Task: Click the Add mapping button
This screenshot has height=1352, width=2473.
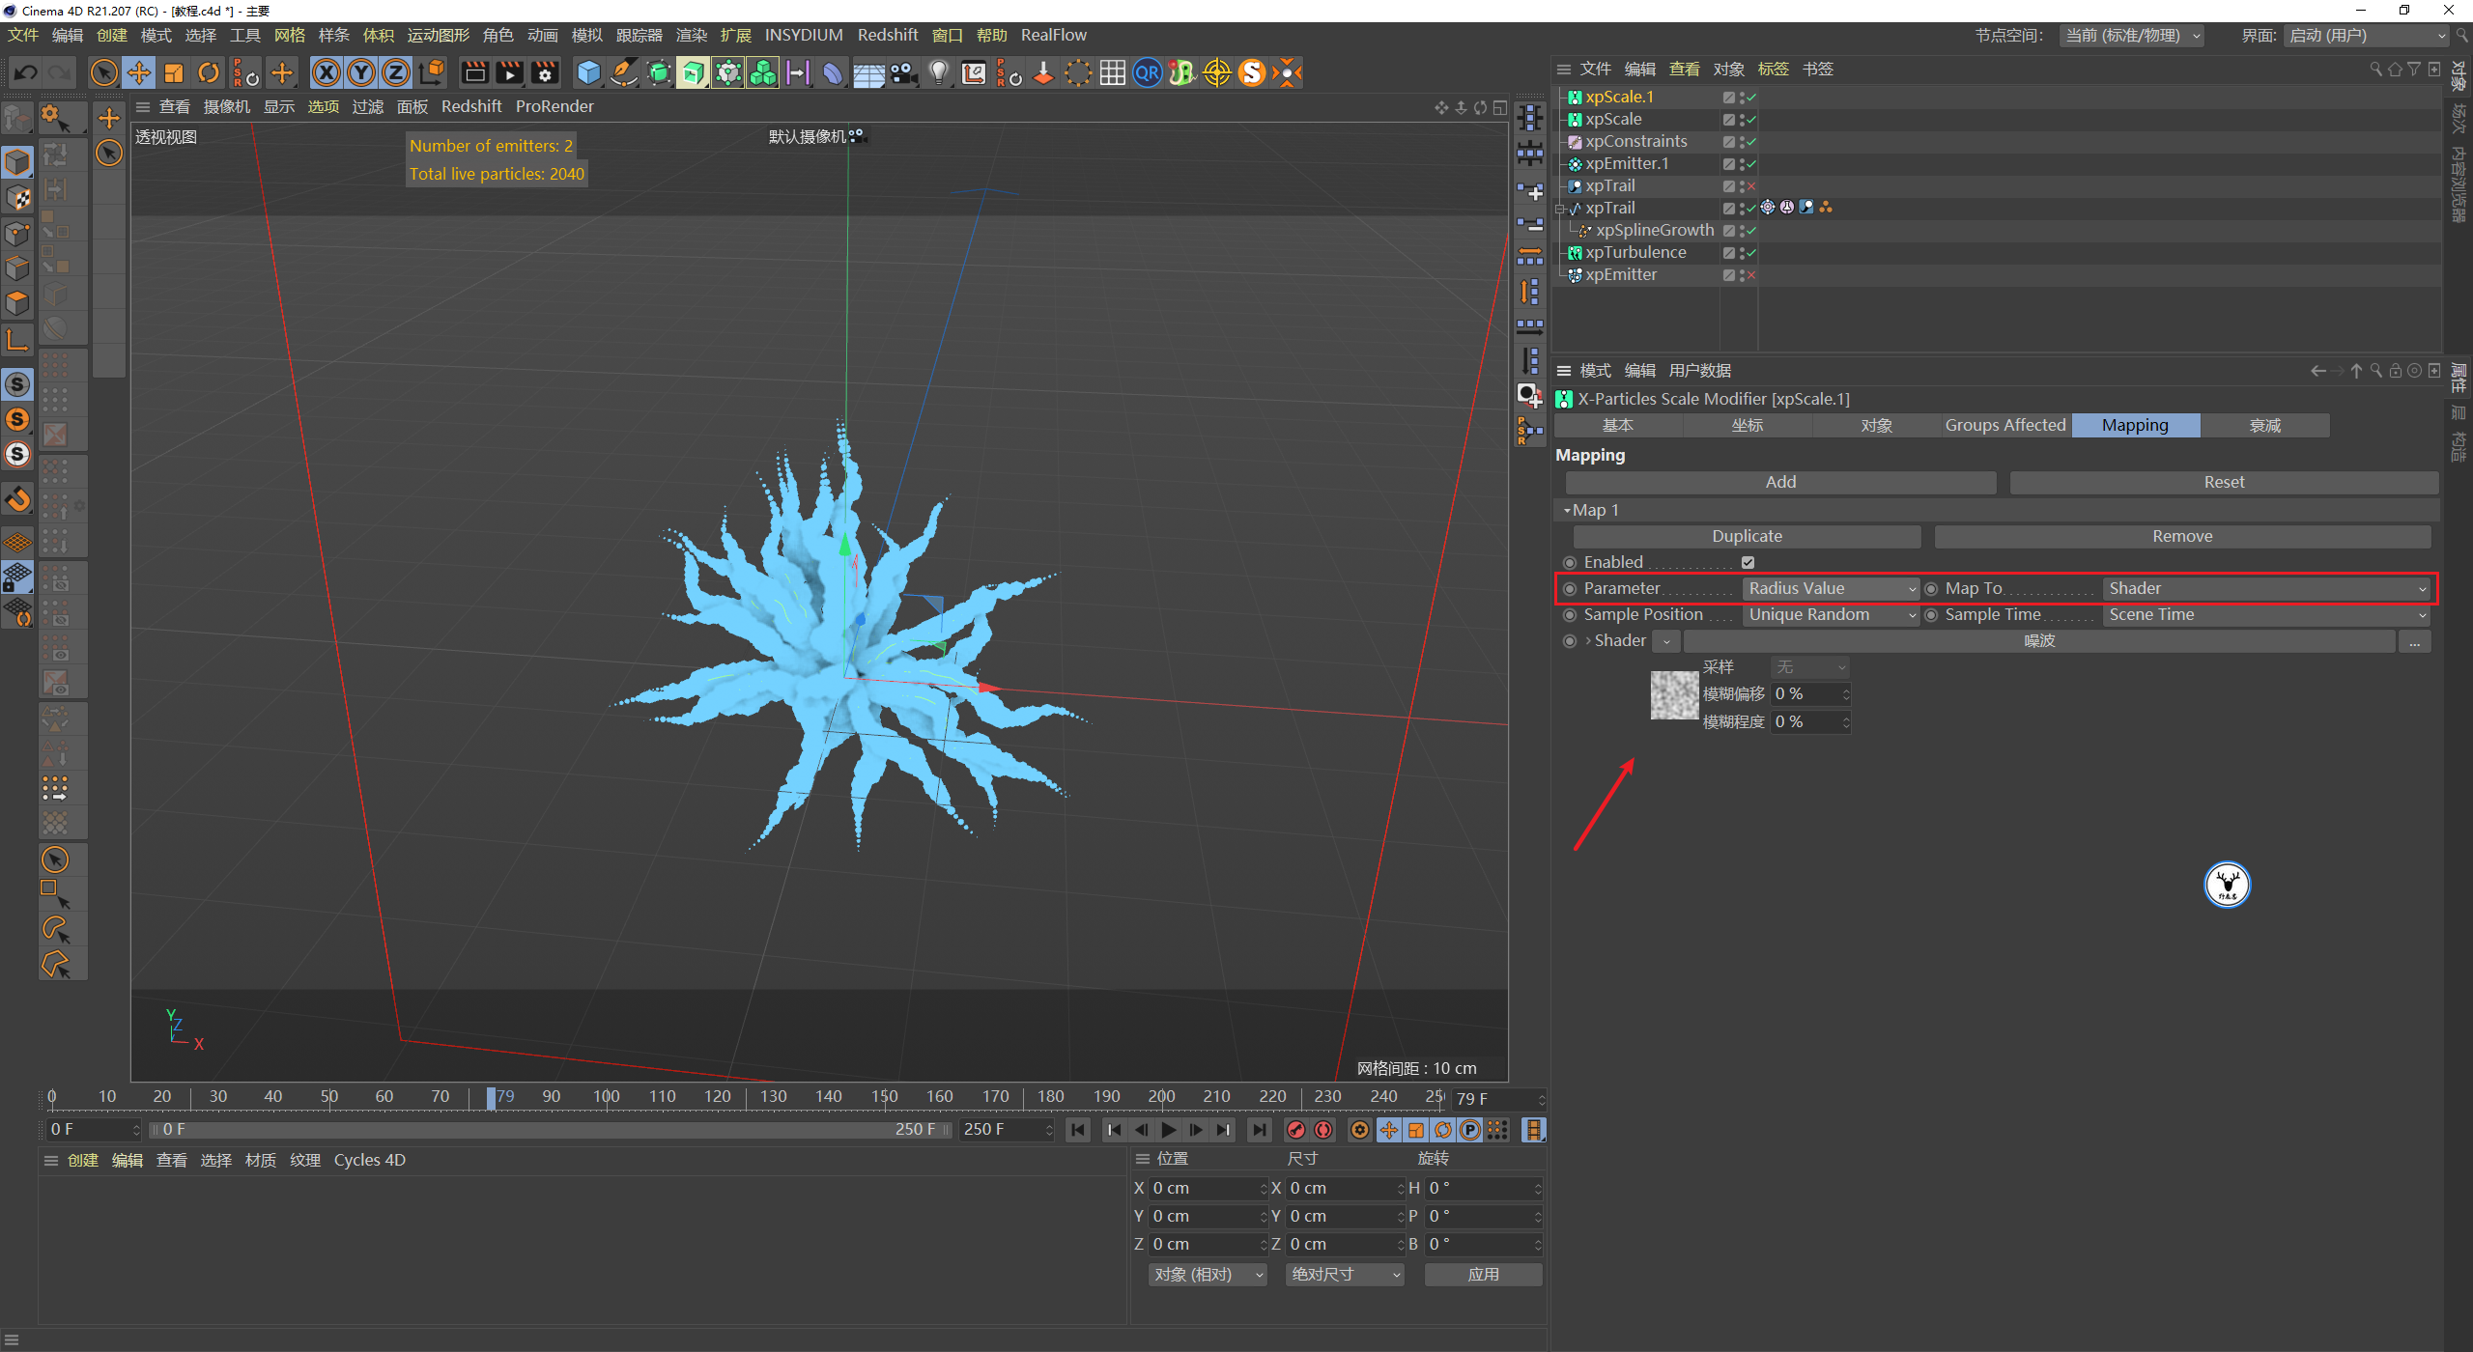Action: coord(1780,482)
